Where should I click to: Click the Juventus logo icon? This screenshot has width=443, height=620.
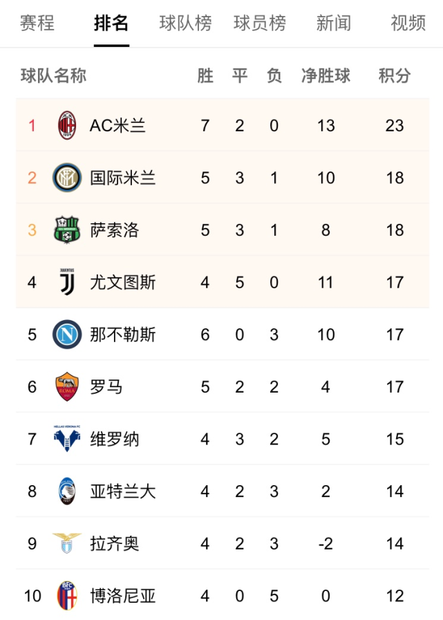click(67, 282)
